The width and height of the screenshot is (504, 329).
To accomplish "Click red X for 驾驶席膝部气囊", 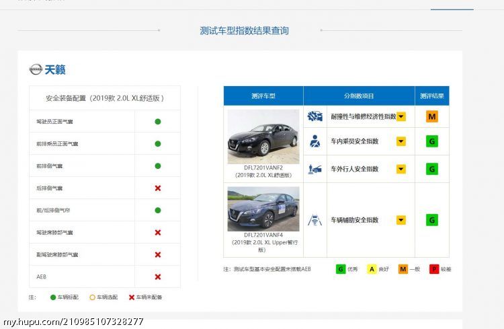I will [x=157, y=232].
